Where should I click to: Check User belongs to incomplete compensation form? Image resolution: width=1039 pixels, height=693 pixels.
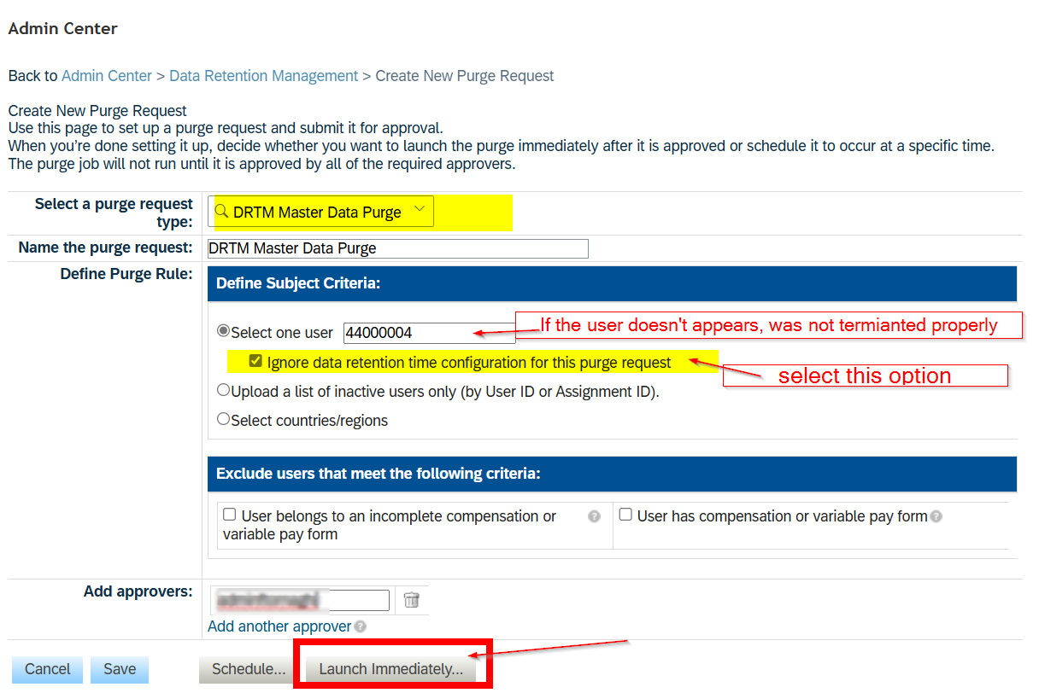tap(229, 515)
